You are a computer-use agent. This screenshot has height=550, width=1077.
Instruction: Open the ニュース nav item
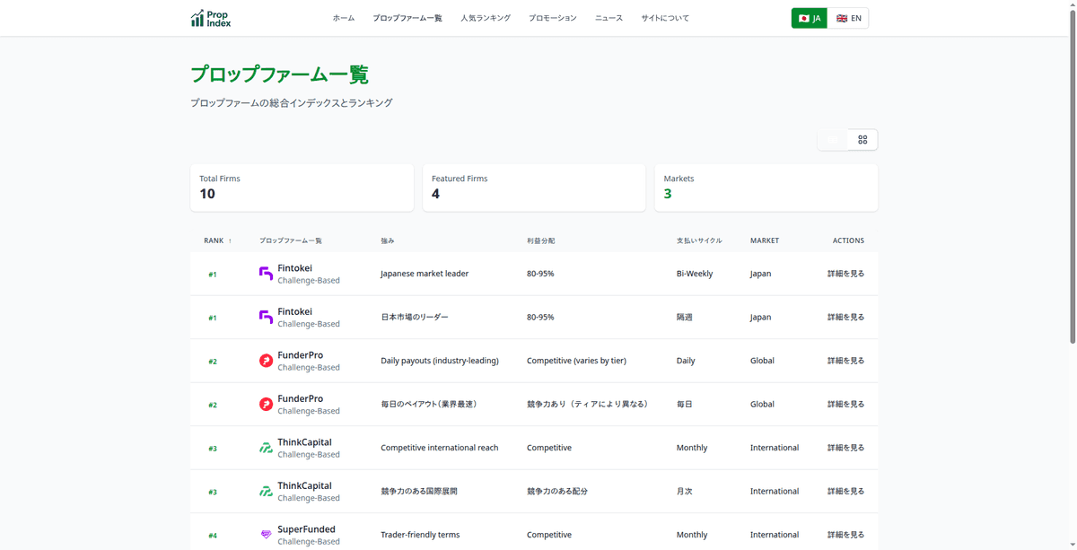tap(609, 18)
